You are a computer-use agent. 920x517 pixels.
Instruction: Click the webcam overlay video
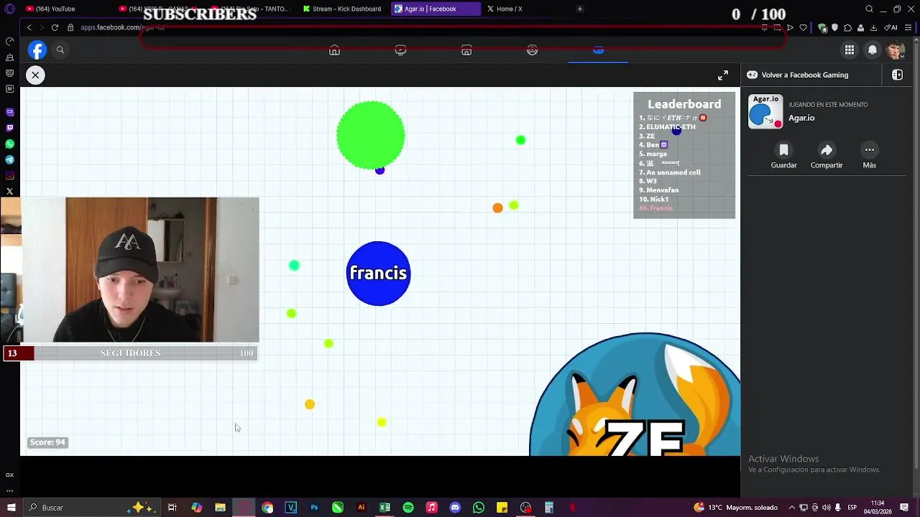pos(140,270)
